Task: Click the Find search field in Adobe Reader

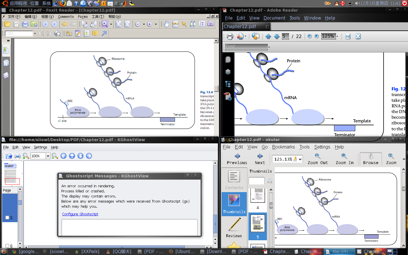Action: tap(246, 46)
